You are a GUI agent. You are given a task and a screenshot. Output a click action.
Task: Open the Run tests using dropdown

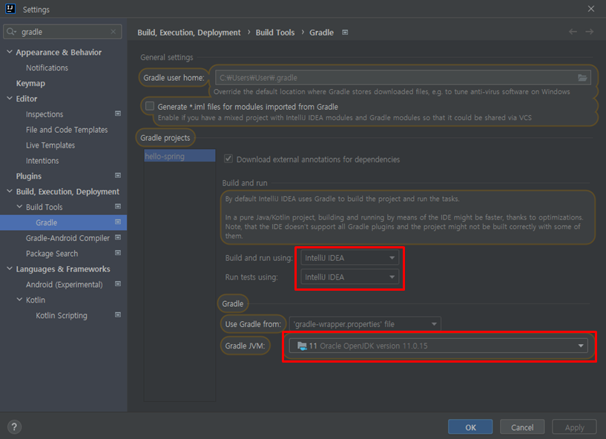350,277
